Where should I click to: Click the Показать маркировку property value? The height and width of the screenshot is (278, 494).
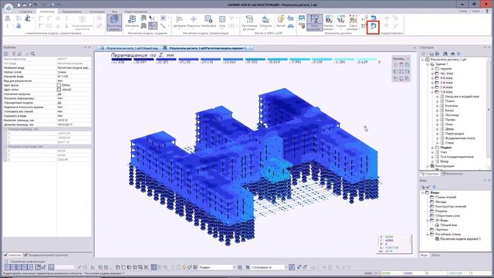pyautogui.click(x=74, y=99)
